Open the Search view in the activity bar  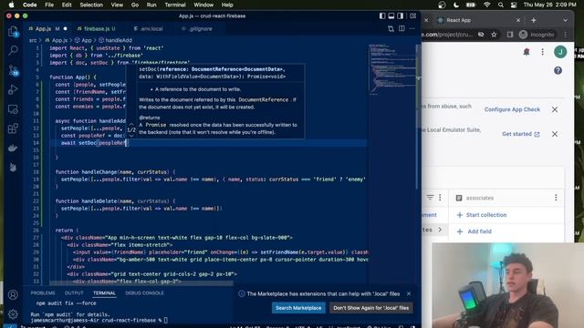pyautogui.click(x=14, y=50)
